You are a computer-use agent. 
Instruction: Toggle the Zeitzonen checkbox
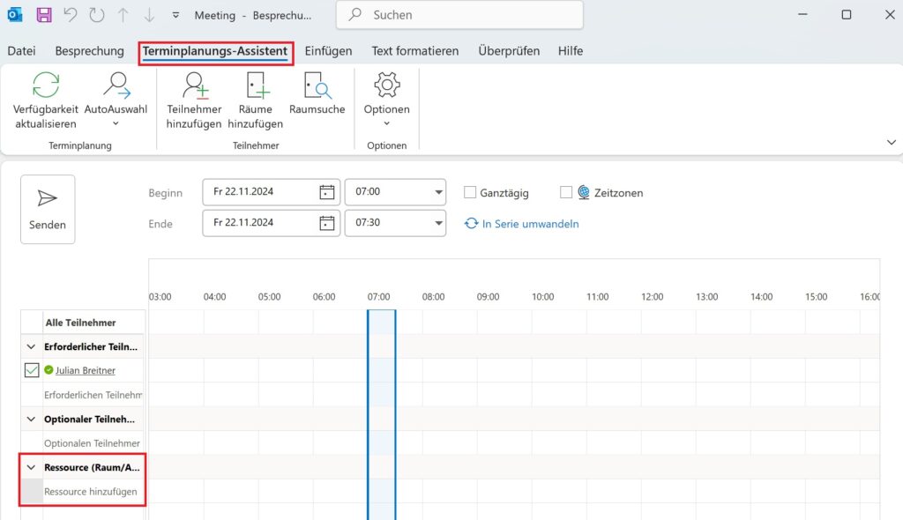tap(566, 192)
